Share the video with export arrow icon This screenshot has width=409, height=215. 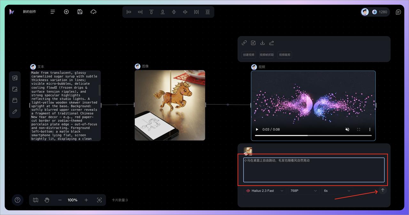pos(272,43)
